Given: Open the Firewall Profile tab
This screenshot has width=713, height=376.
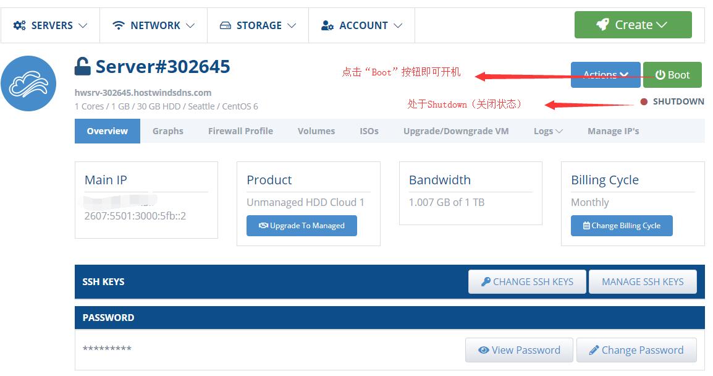Looking at the screenshot, I should coord(240,131).
